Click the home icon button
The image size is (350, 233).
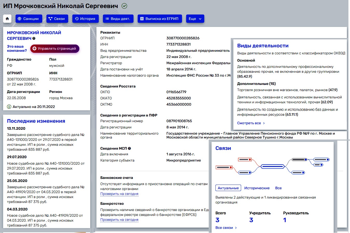click(x=7, y=19)
